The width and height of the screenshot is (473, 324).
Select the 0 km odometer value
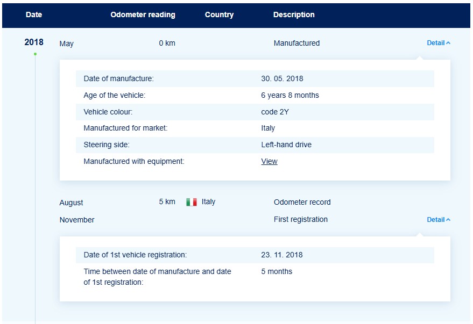(167, 43)
